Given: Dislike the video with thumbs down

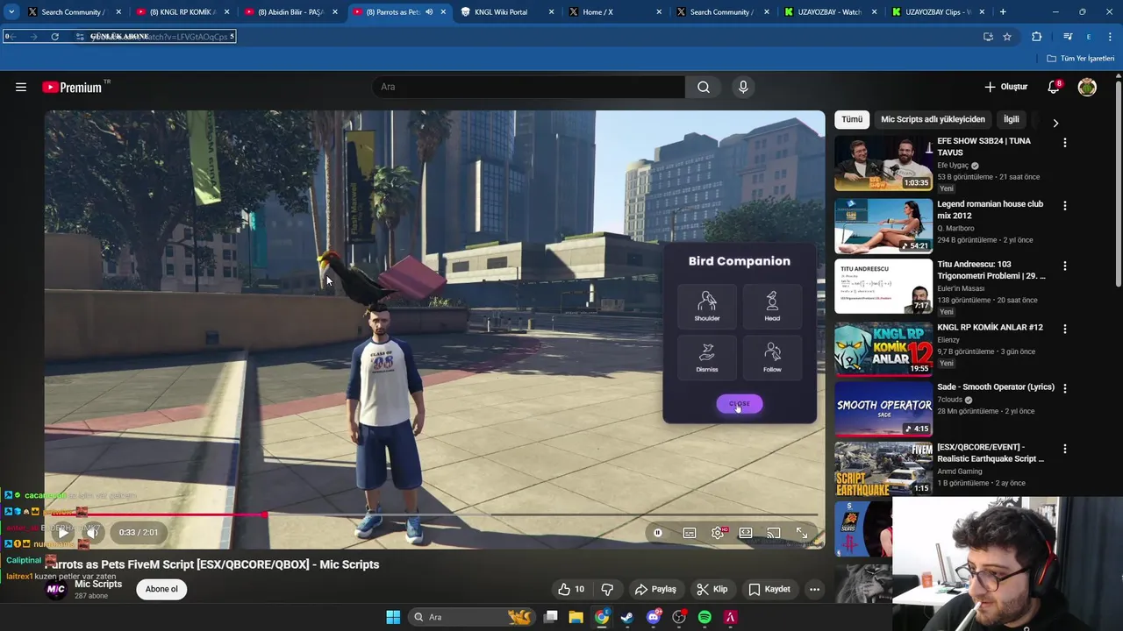Looking at the screenshot, I should point(607,589).
